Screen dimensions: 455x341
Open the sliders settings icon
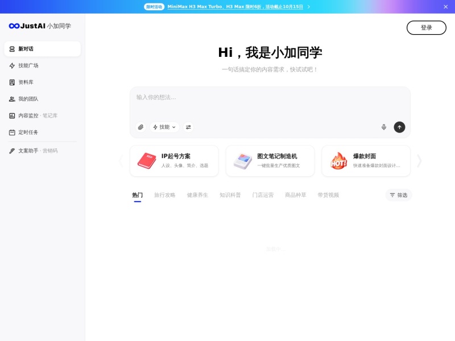188,127
